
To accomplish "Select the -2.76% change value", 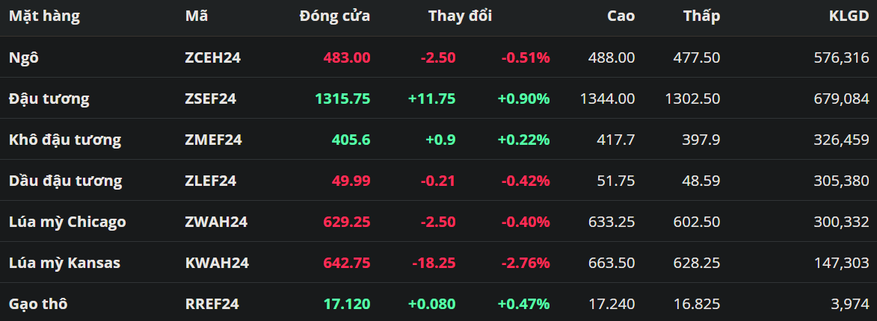I will [526, 263].
